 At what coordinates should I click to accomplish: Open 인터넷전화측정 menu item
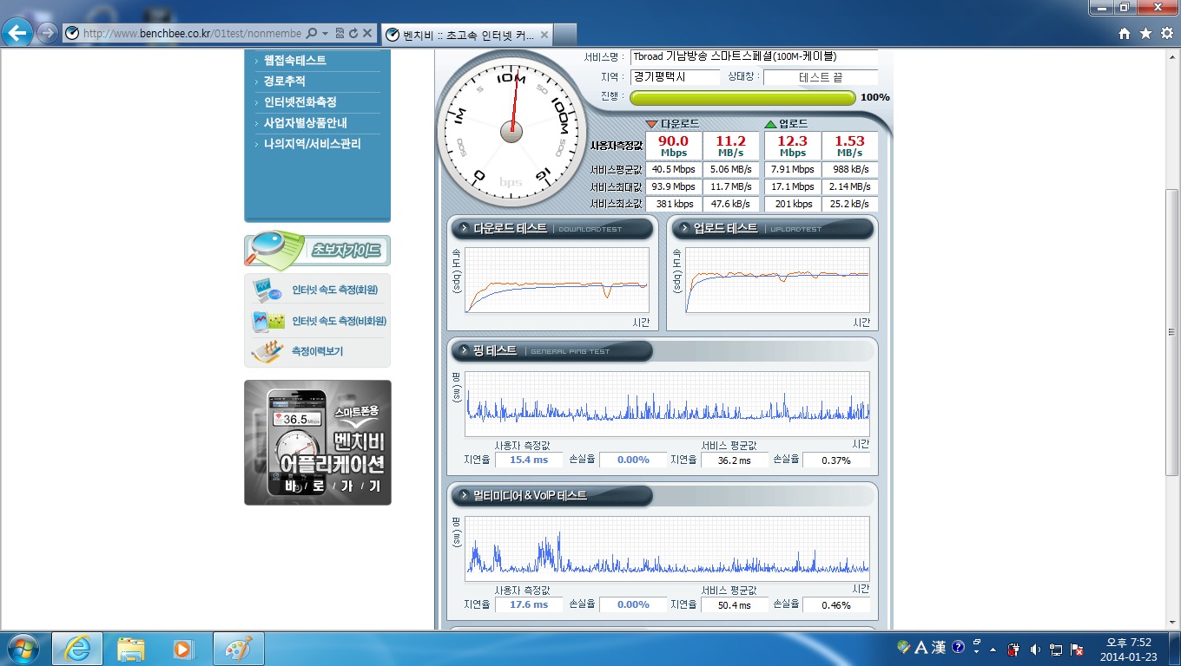click(x=300, y=102)
